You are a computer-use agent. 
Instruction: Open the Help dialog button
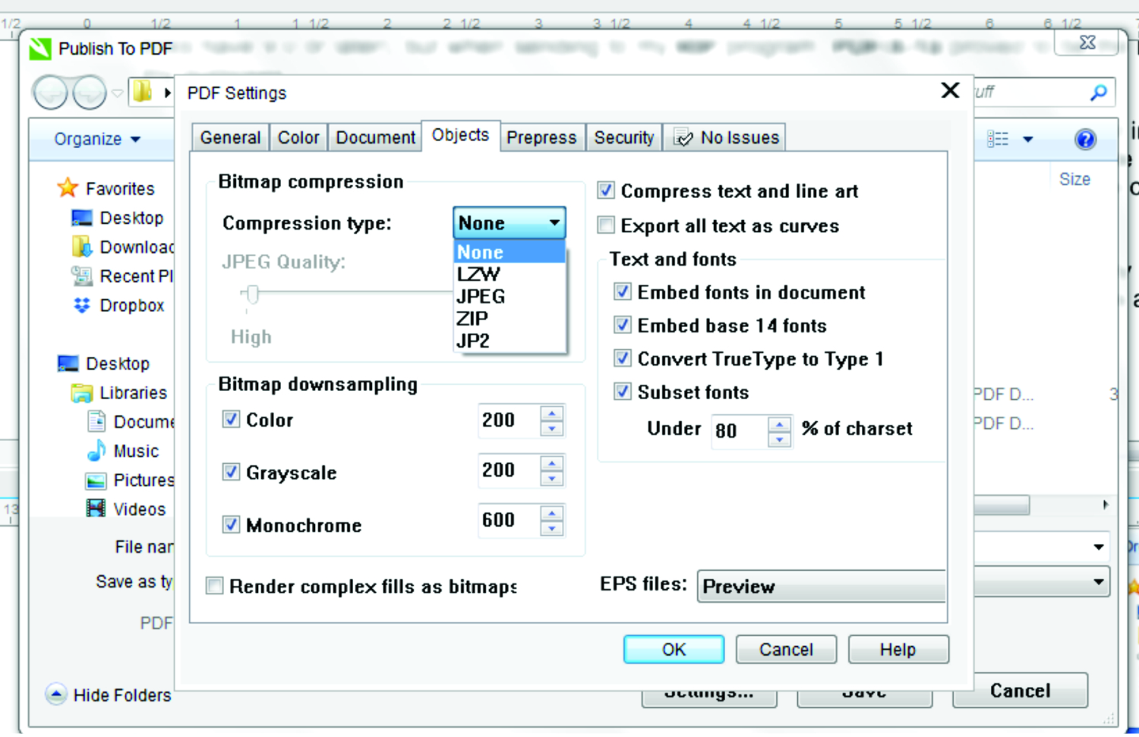pos(898,649)
